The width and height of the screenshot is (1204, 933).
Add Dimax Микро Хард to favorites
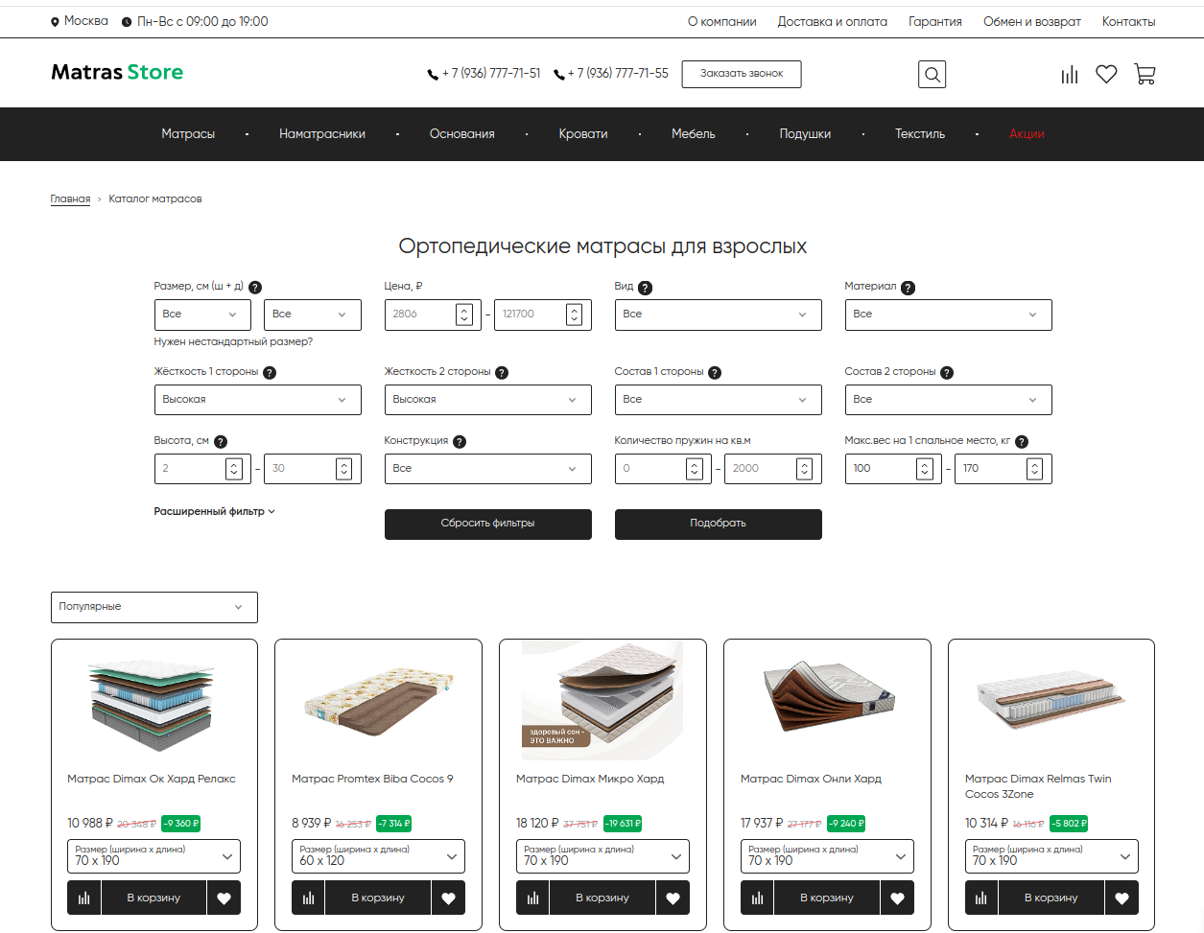[673, 898]
